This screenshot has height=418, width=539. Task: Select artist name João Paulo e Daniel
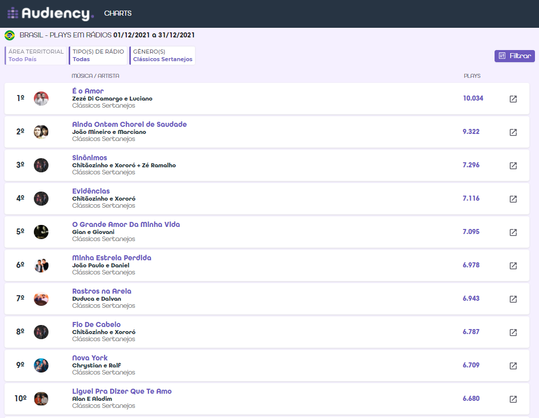pos(101,265)
